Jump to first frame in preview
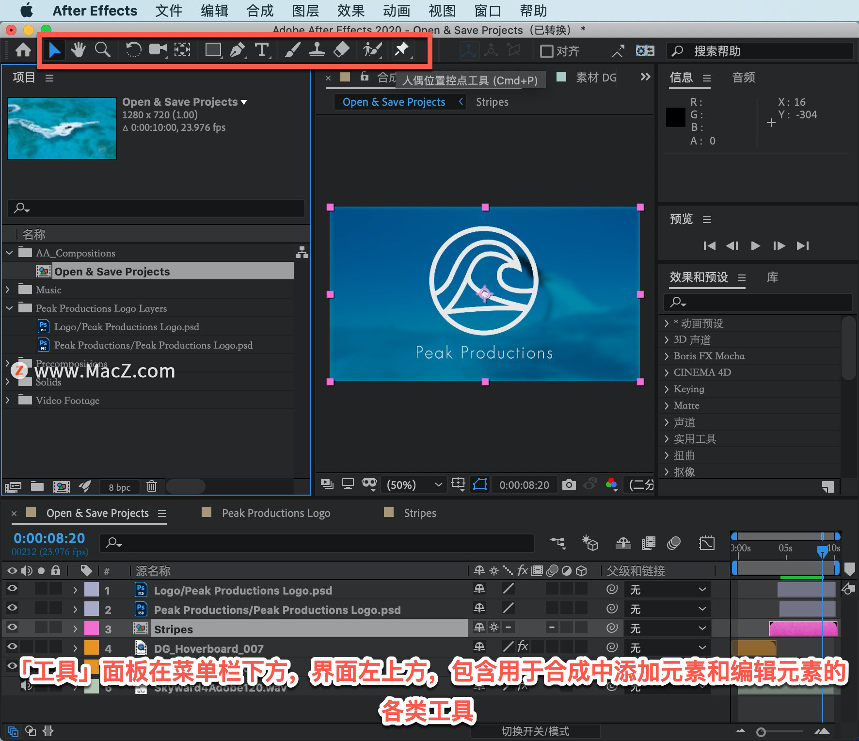Viewport: 859px width, 741px height. (x=710, y=246)
